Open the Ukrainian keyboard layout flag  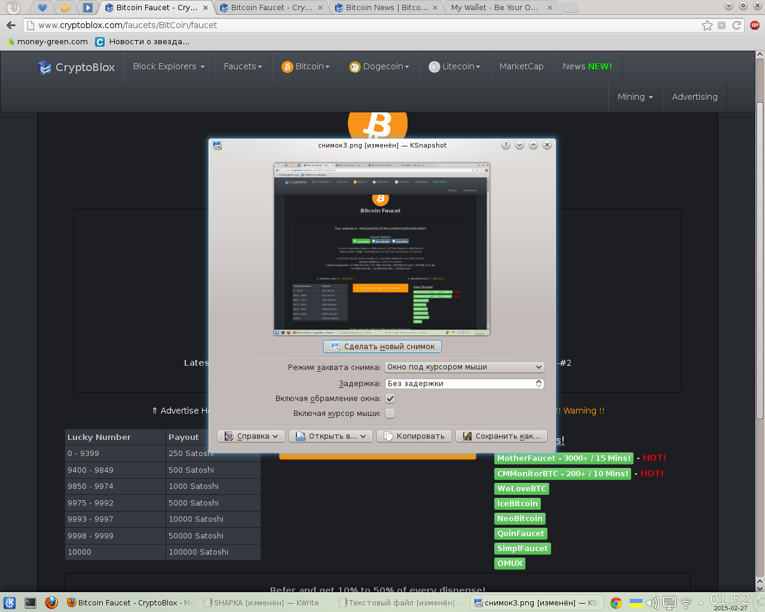(x=637, y=603)
